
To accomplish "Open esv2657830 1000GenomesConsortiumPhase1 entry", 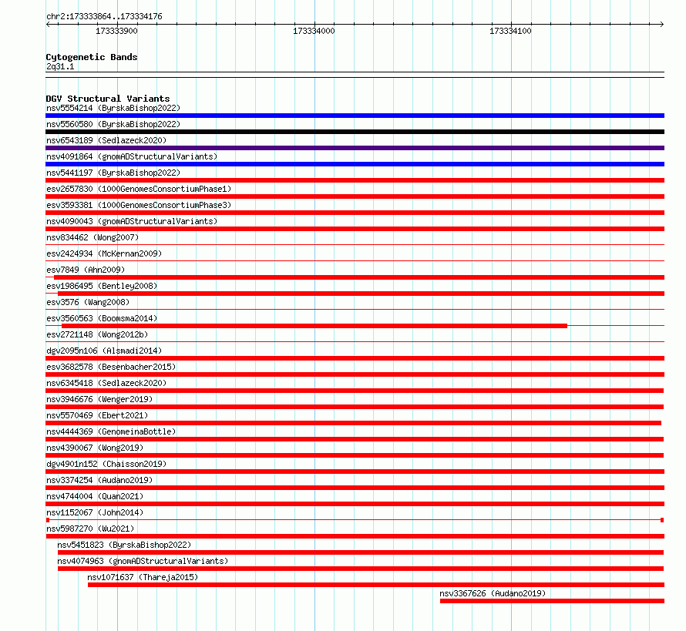I will pyautogui.click(x=139, y=189).
